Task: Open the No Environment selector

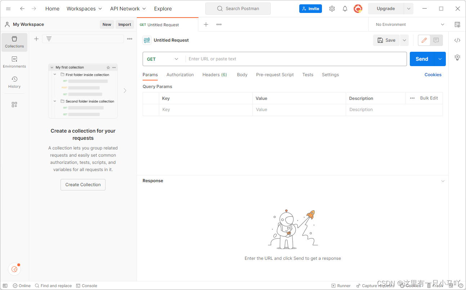Action: [x=410, y=24]
